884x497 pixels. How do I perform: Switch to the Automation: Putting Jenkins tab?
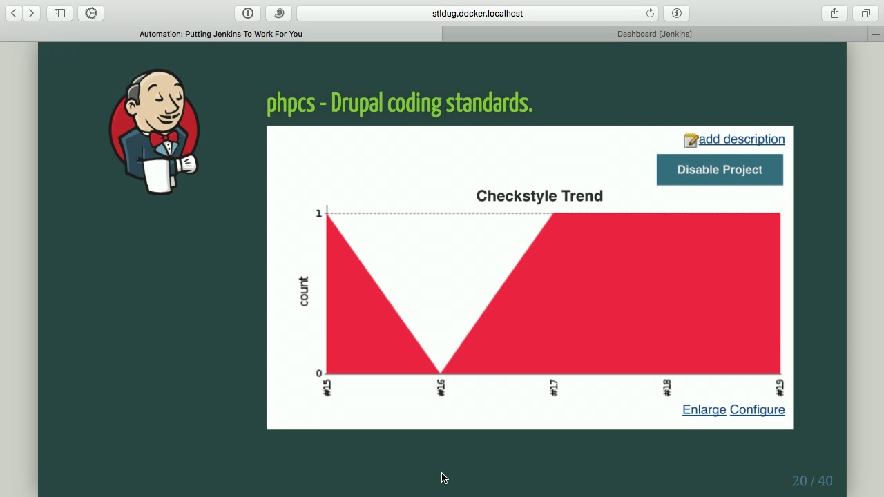coord(221,34)
